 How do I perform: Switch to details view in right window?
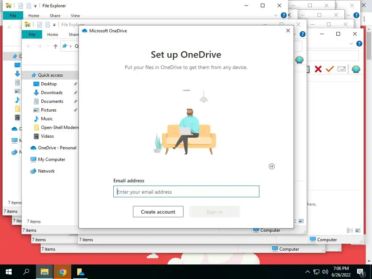350,231
